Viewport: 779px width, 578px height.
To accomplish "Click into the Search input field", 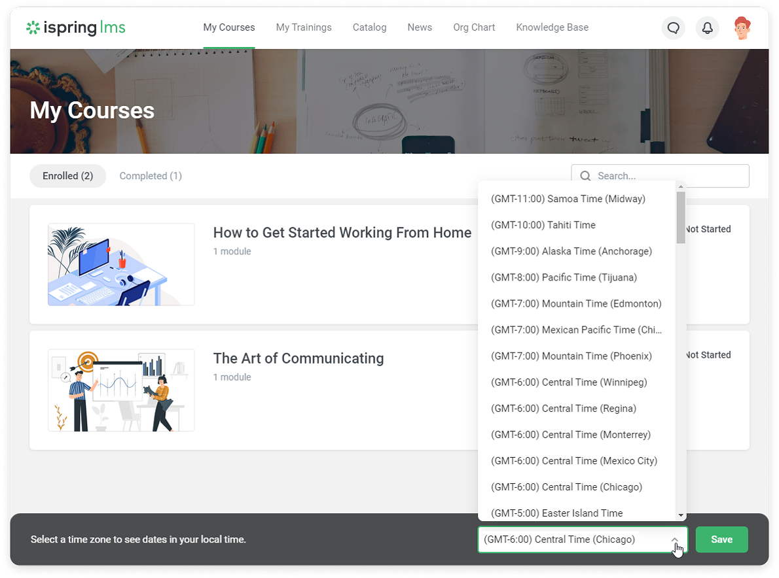I will click(668, 176).
